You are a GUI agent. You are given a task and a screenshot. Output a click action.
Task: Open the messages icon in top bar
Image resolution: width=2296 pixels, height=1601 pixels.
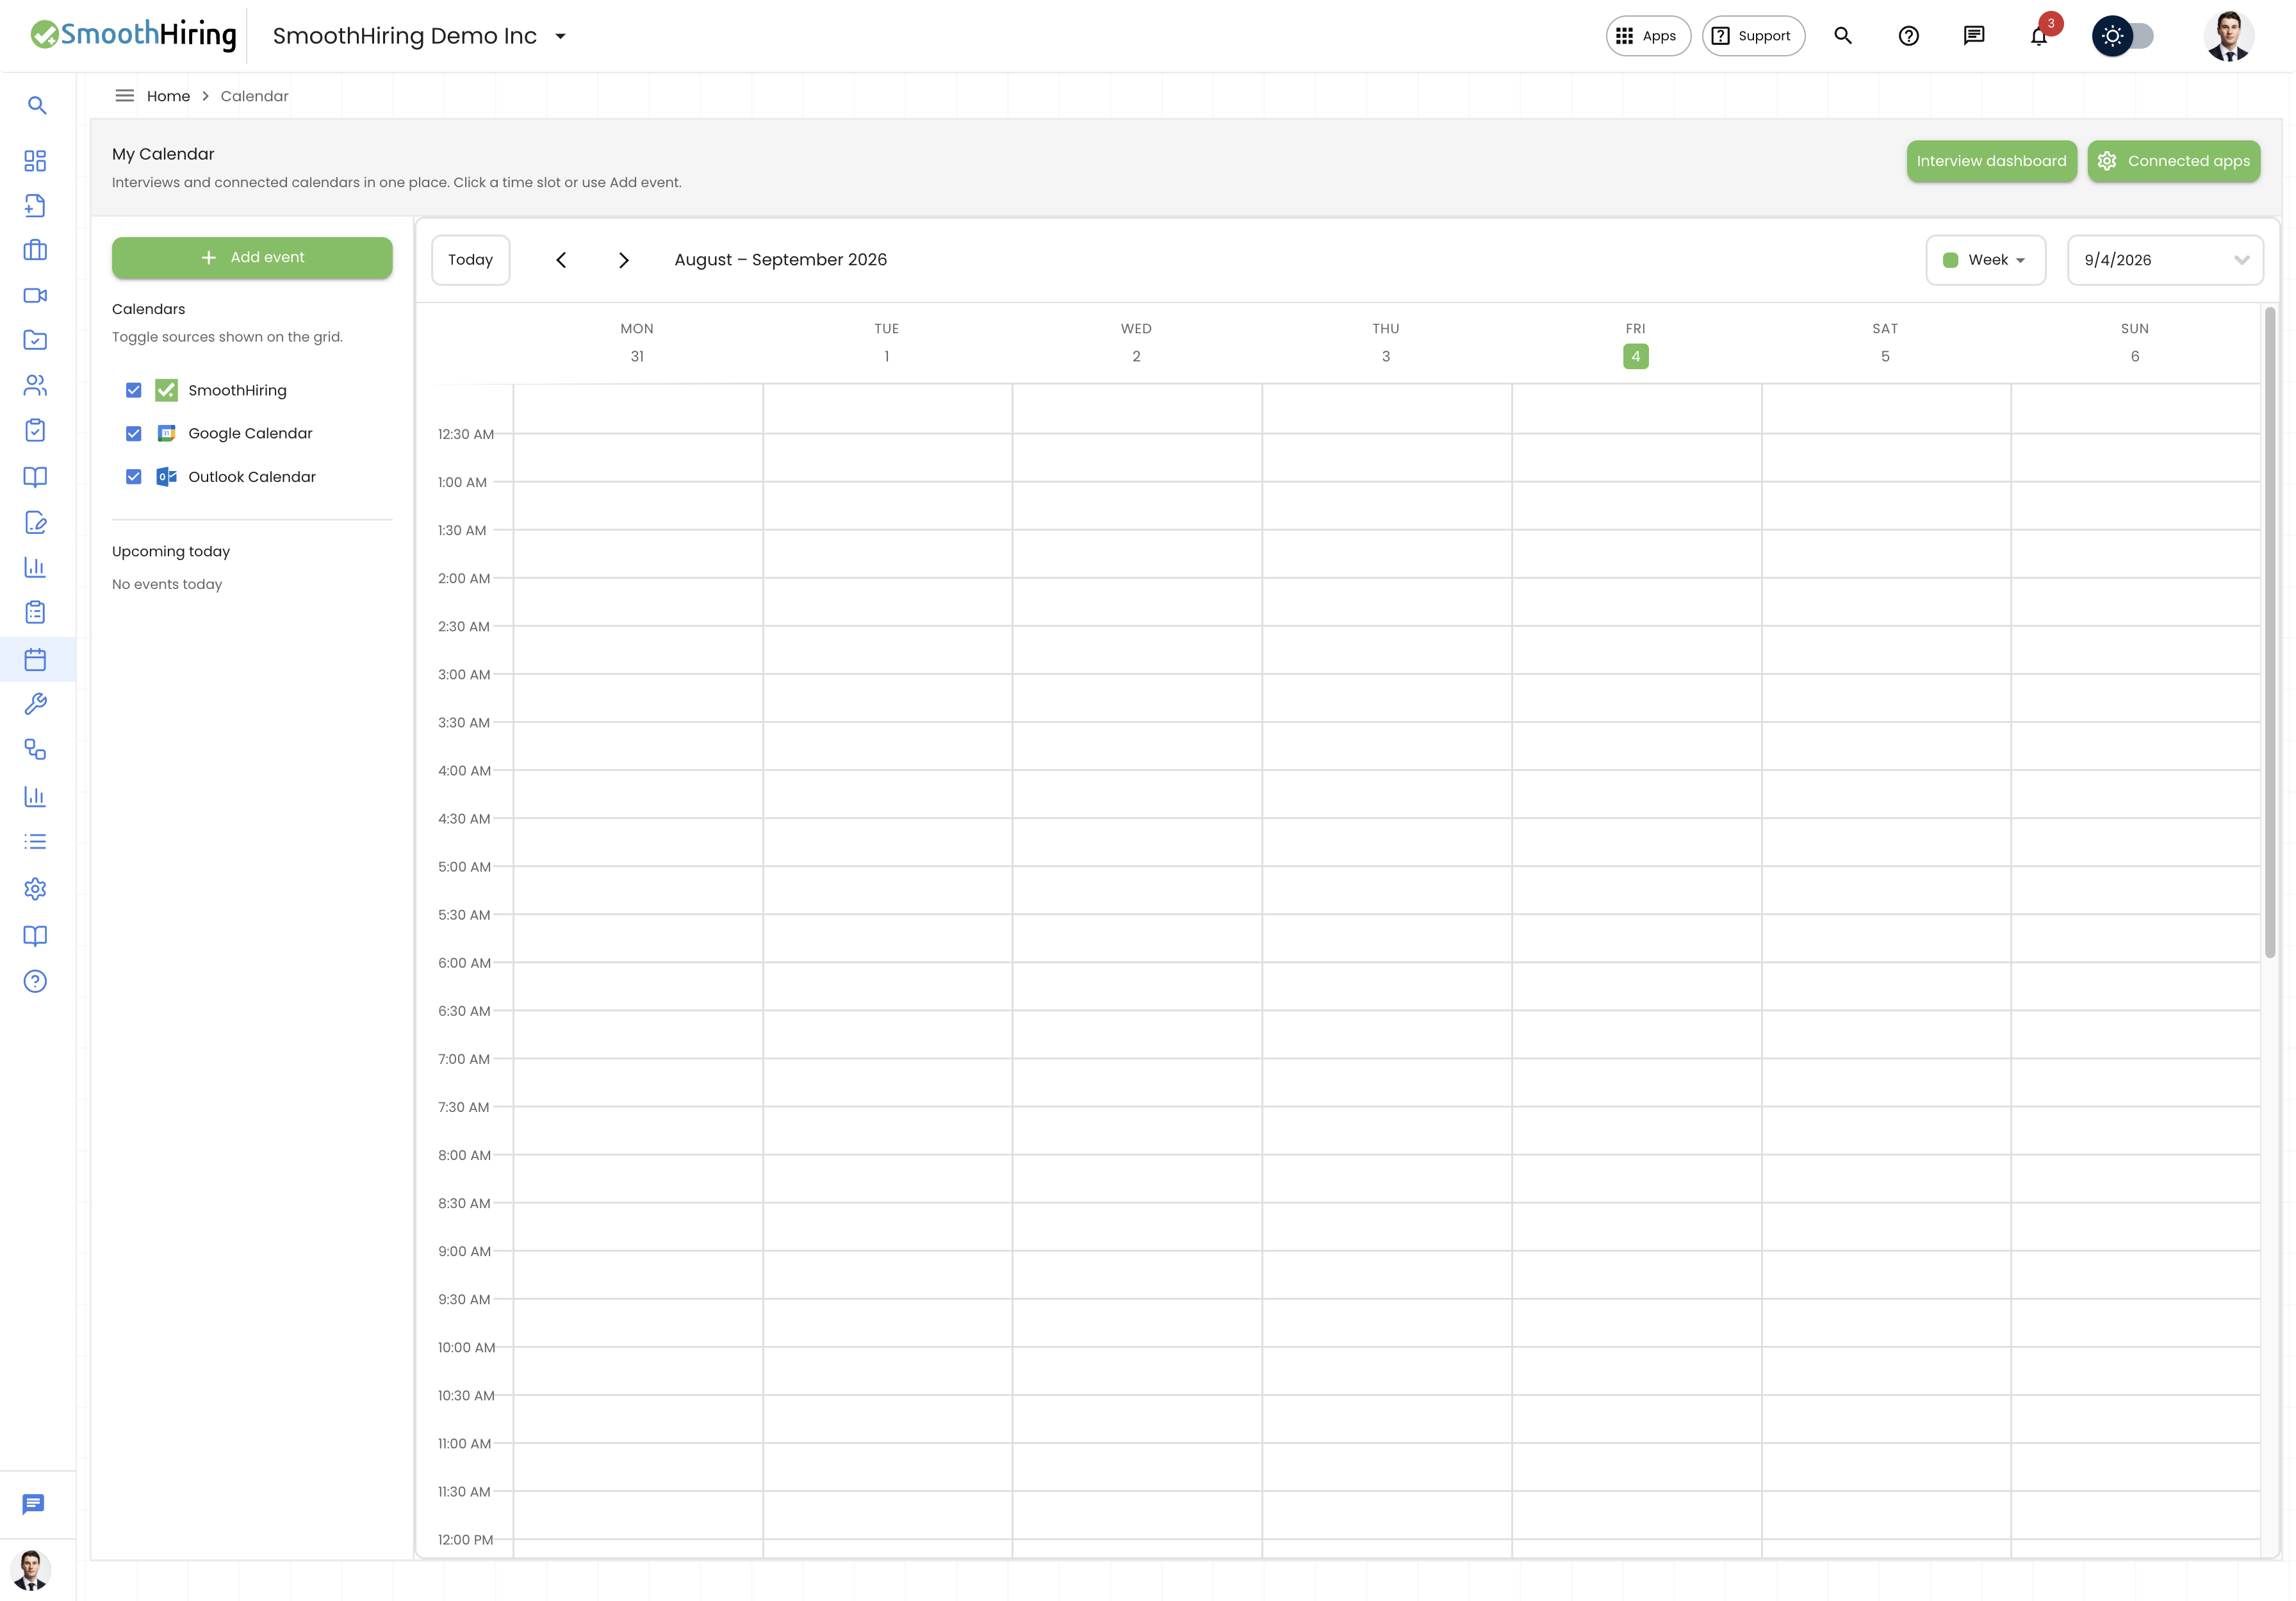coord(1974,36)
